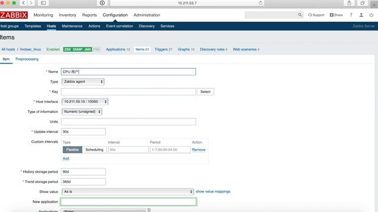Image resolution: width=378 pixels, height=212 pixels.
Task: Click the password manager toolbar icon
Action: 102,3
